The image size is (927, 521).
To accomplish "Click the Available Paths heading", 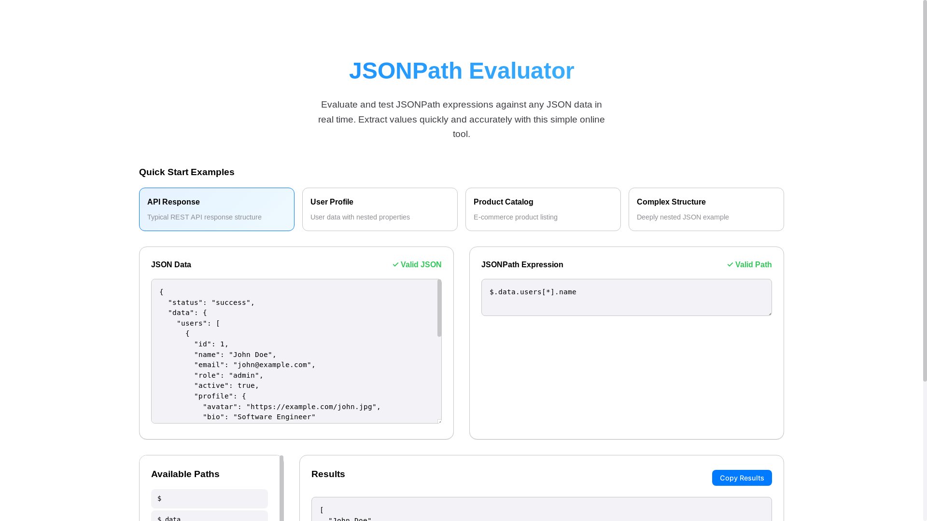I will tap(185, 474).
